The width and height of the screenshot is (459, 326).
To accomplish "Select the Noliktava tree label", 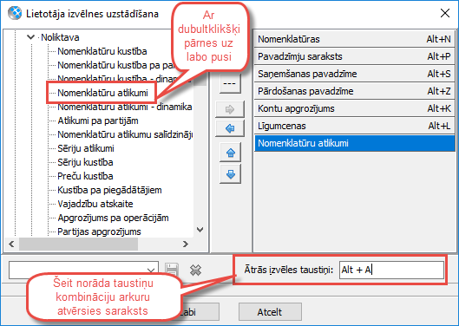I will pyautogui.click(x=60, y=37).
